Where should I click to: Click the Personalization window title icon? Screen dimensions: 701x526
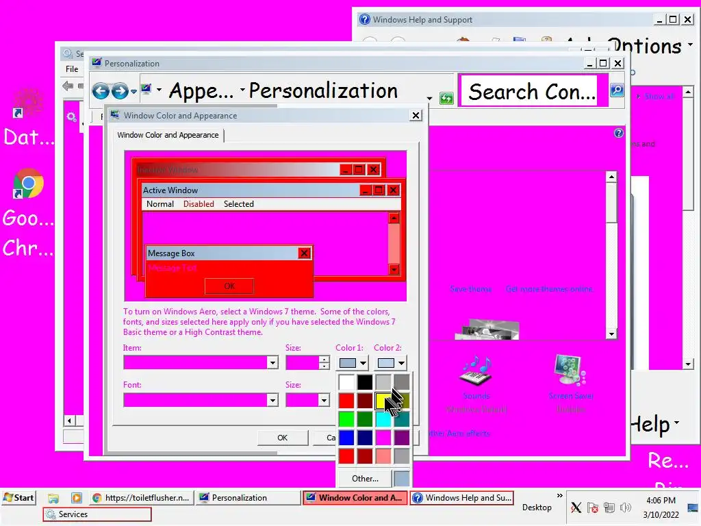[x=97, y=62]
